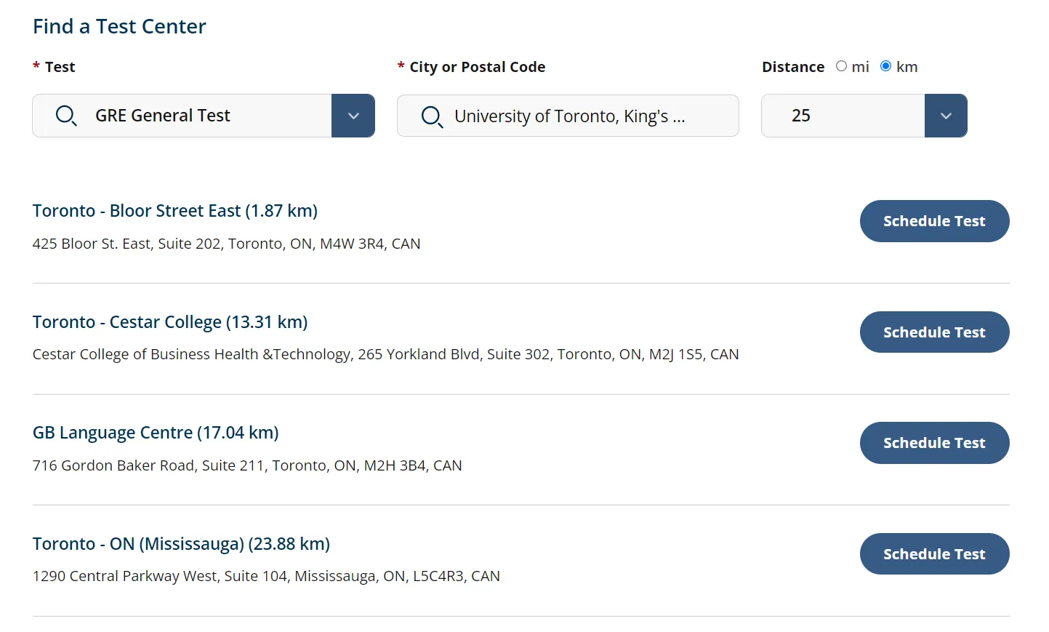This screenshot has height=632, width=1049.
Task: Click the search icon in Test field
Action: [66, 116]
